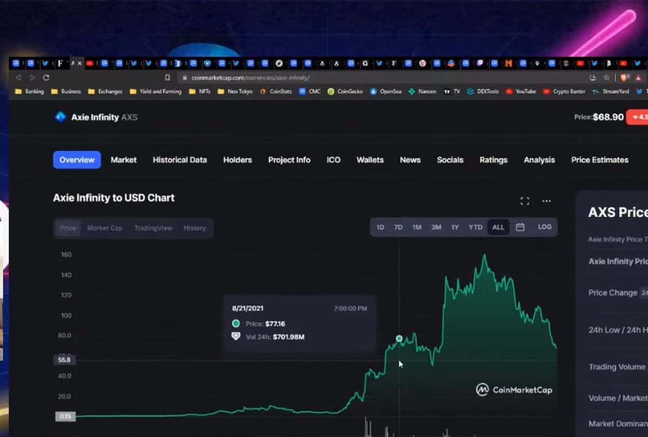Open the Analysis tab
The width and height of the screenshot is (648, 437).
[539, 159]
